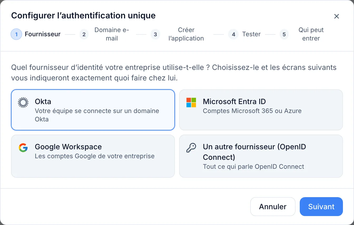Click "Tout ce qui parle OpenID Connect"
This screenshot has height=225, width=354.
click(x=253, y=167)
